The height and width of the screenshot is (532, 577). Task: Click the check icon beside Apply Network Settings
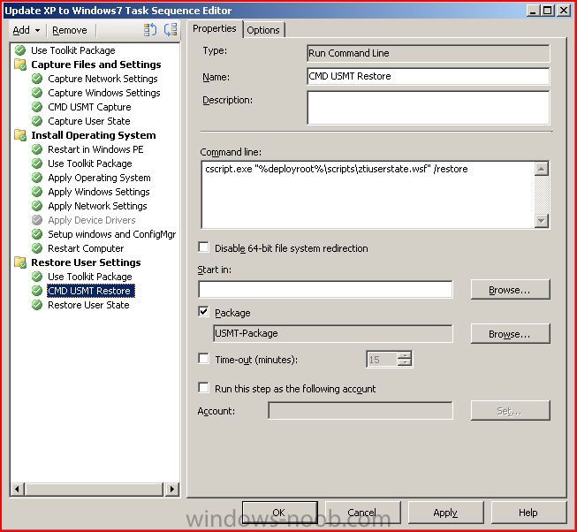tap(37, 206)
